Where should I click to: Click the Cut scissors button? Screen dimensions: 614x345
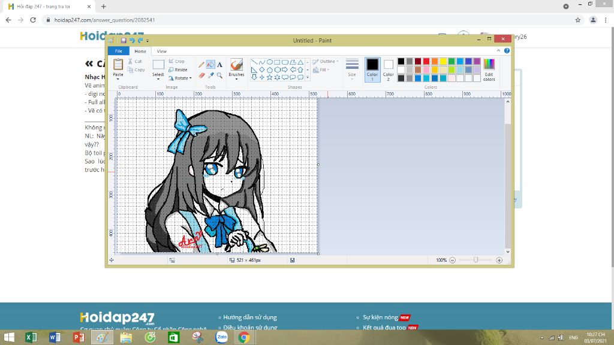tap(135, 62)
